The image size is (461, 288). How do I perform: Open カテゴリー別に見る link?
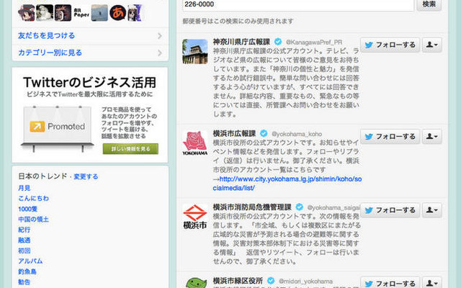pos(50,53)
